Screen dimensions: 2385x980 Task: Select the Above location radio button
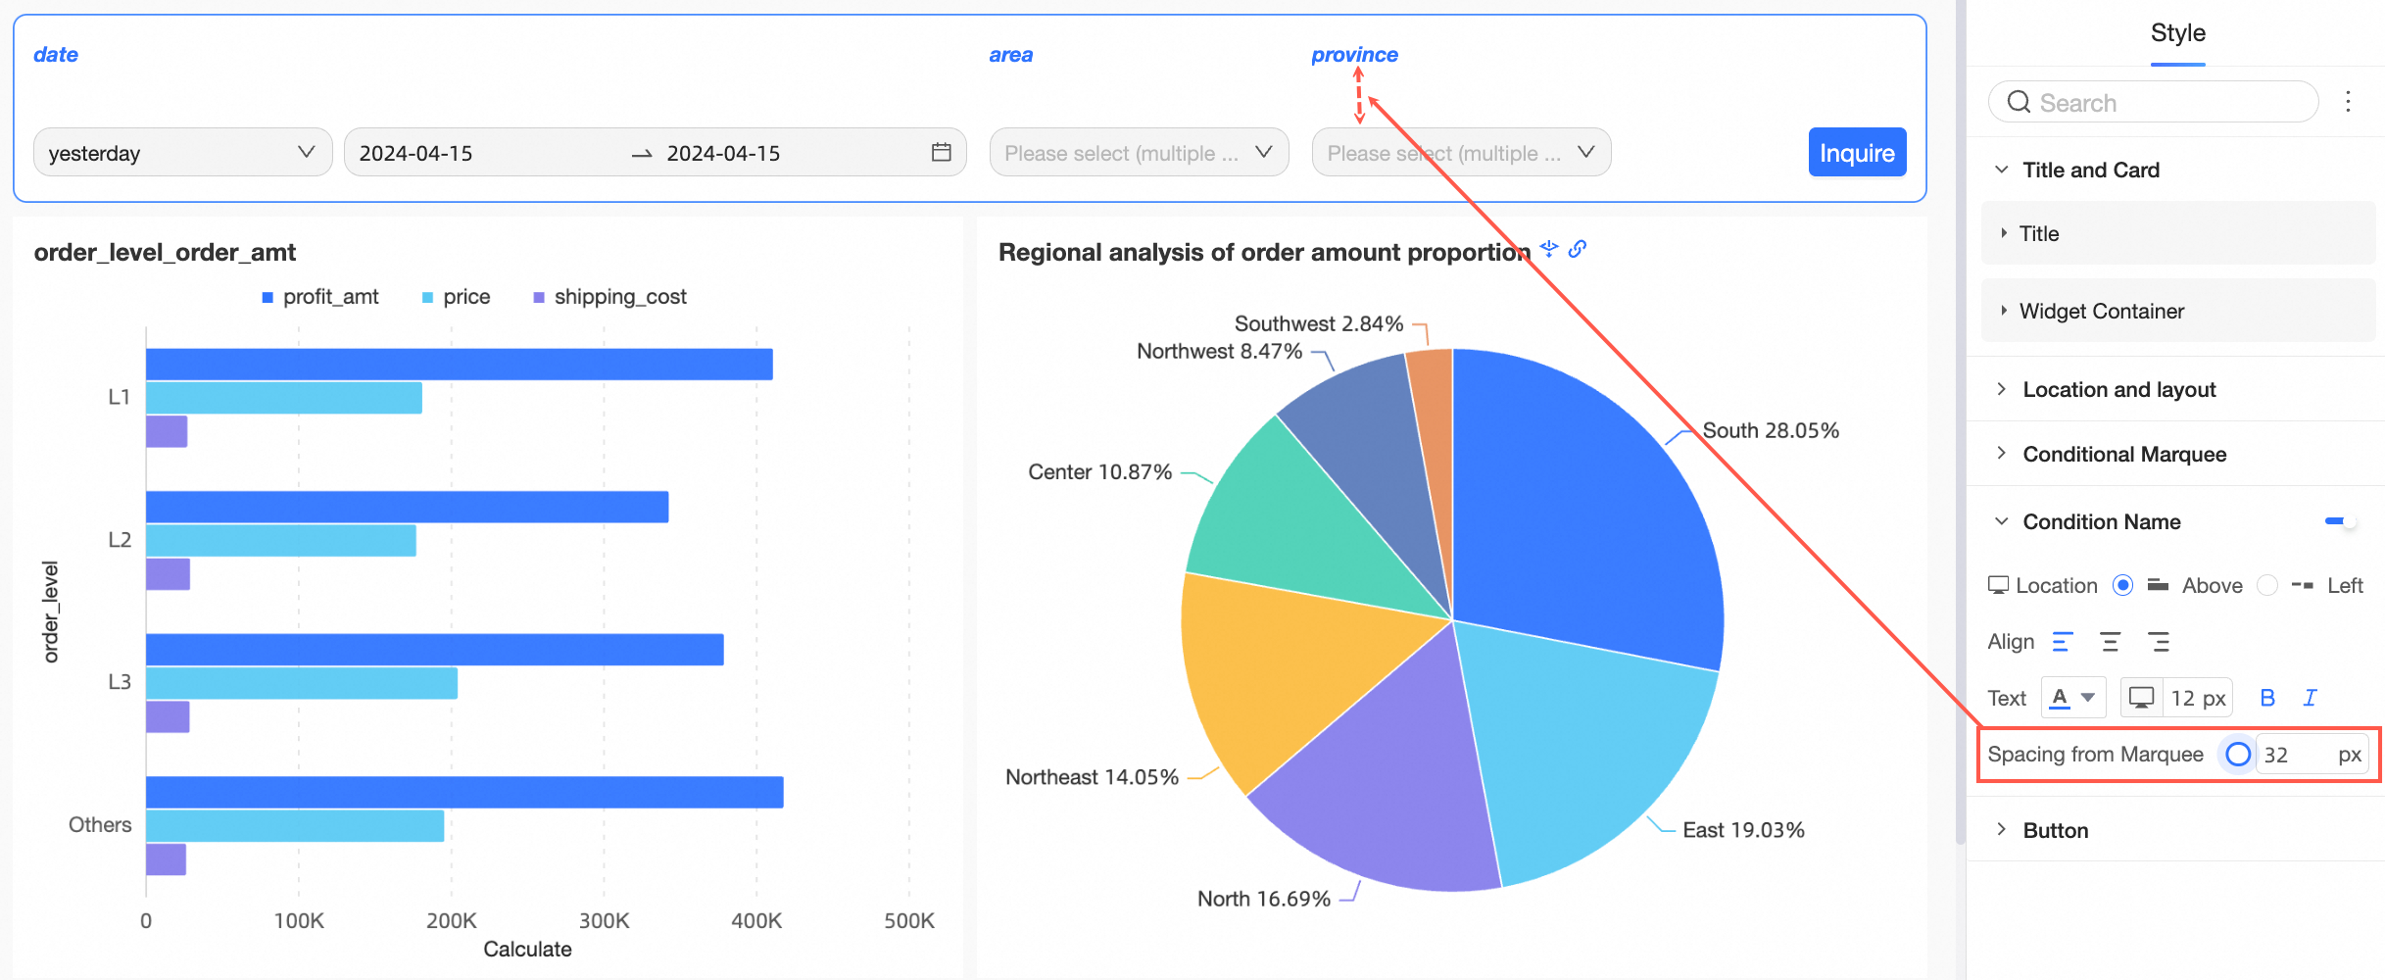pyautogui.click(x=2122, y=585)
